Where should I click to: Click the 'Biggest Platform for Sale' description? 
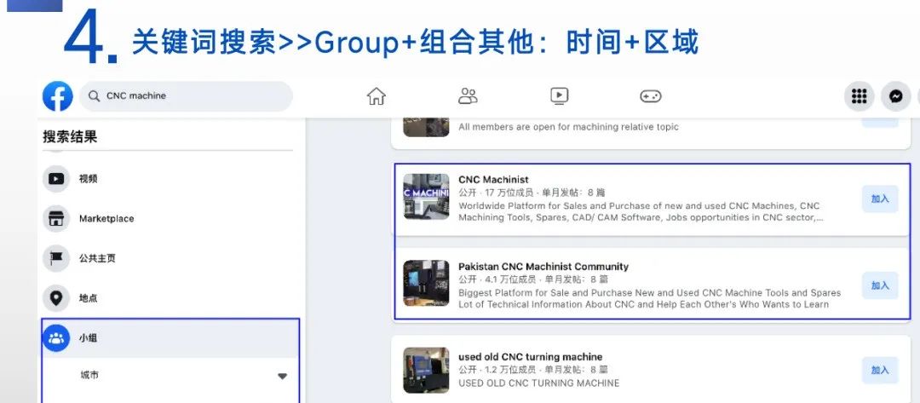tap(649, 298)
